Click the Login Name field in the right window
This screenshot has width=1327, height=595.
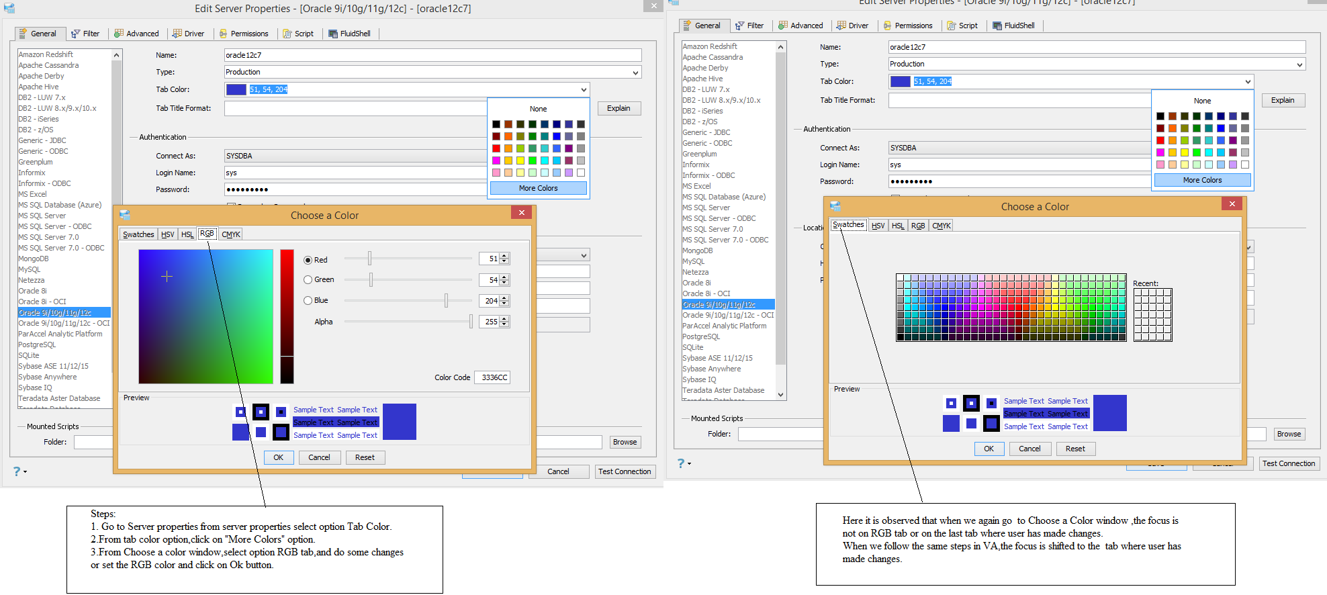coord(1019,165)
